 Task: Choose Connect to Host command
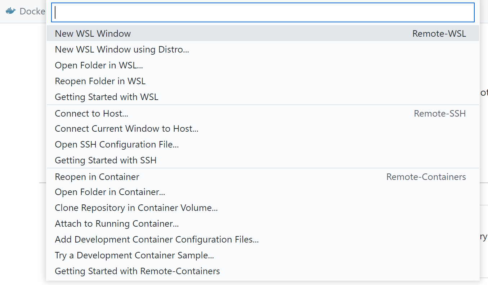(x=263, y=113)
